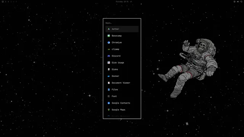The height and width of the screenshot is (137, 244).
Task: Open the Google Contacts entry
Action: coord(122,103)
